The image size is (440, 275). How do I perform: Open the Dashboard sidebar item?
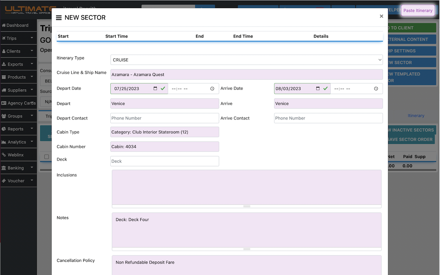[19, 25]
